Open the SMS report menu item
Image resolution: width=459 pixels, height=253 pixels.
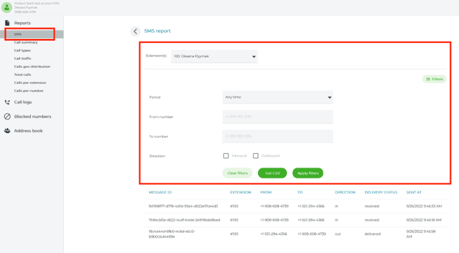(x=32, y=34)
